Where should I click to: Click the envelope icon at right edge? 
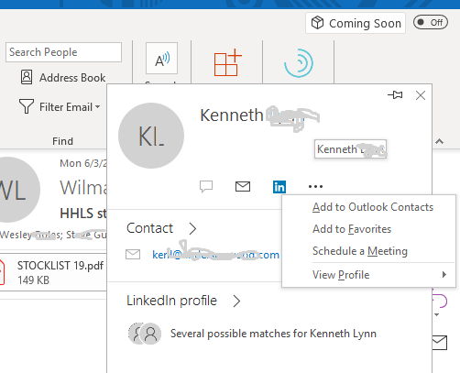pyautogui.click(x=440, y=343)
